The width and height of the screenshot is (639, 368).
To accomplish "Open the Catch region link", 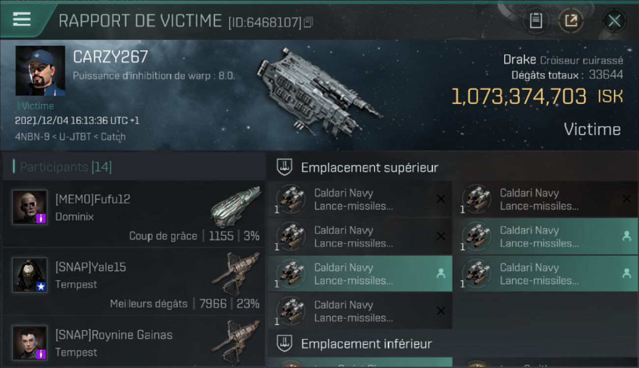I will tap(113, 137).
